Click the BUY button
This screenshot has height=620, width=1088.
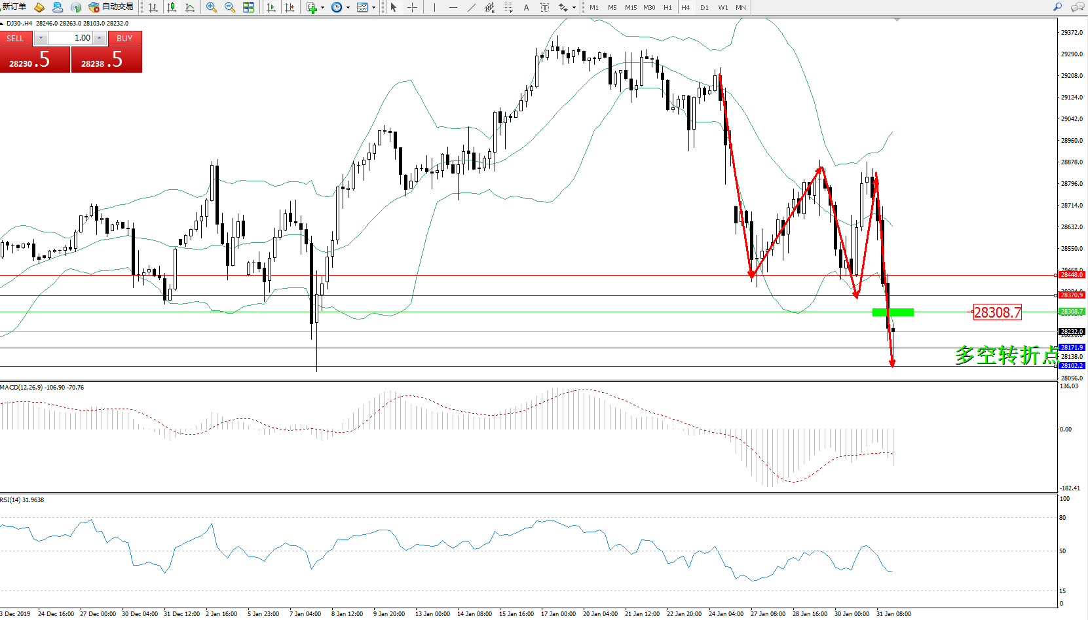(x=124, y=39)
